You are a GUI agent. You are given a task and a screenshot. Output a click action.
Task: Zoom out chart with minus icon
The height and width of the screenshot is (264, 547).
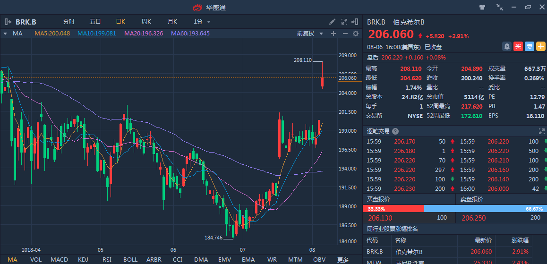coord(345,34)
